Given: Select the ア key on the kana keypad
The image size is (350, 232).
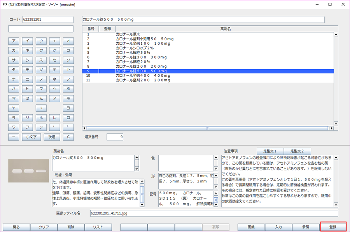Looking at the screenshot, I should 14,41.
